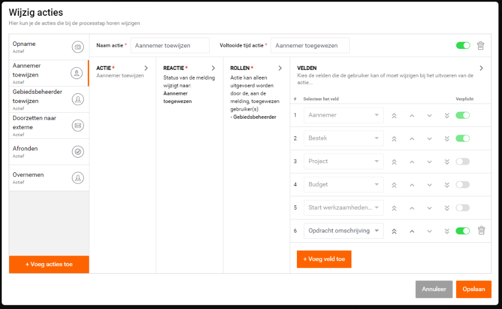The image size is (502, 309).
Task: Expand the ACTIE section chevron
Action: (146, 68)
